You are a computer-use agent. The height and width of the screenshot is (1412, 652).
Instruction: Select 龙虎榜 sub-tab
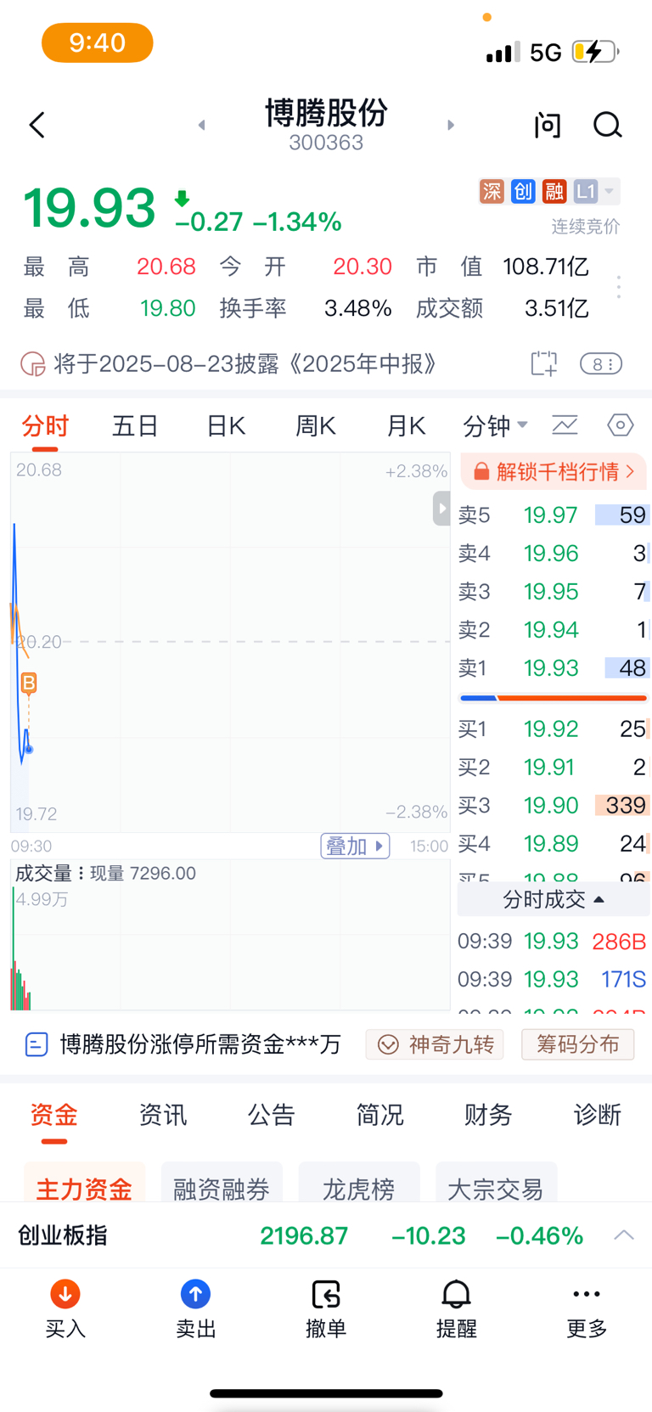pos(359,1184)
